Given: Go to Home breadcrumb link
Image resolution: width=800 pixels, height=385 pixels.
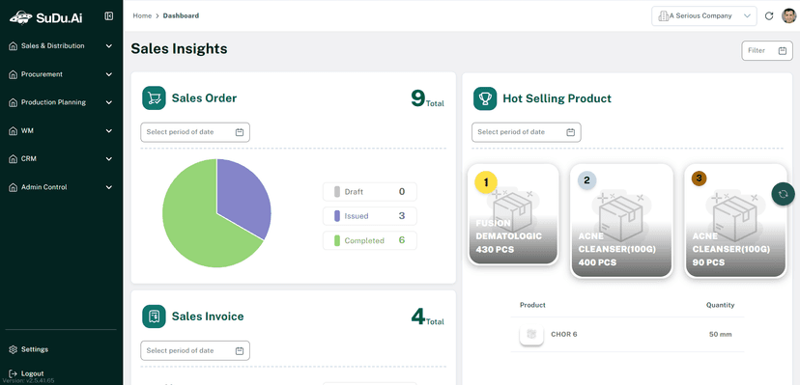Looking at the screenshot, I should coord(142,15).
